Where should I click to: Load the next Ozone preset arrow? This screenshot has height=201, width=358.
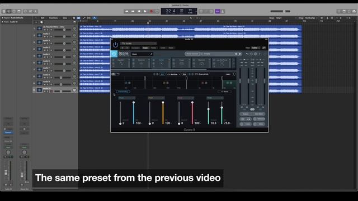click(240, 54)
